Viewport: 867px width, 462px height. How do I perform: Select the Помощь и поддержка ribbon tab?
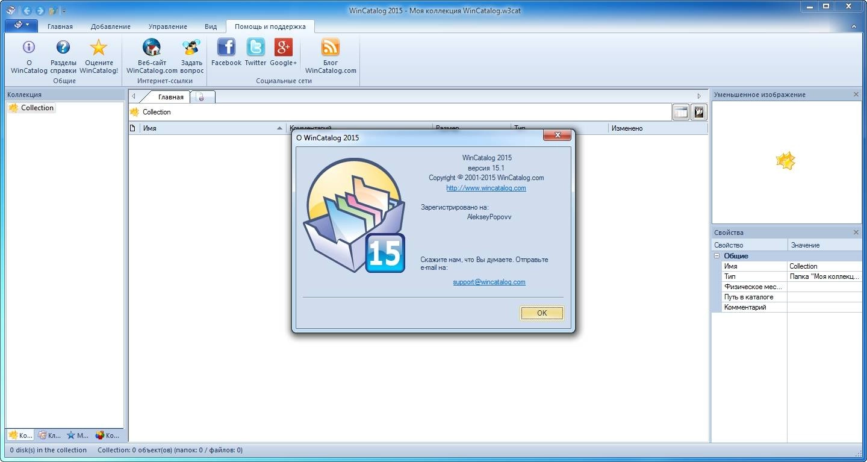click(270, 27)
